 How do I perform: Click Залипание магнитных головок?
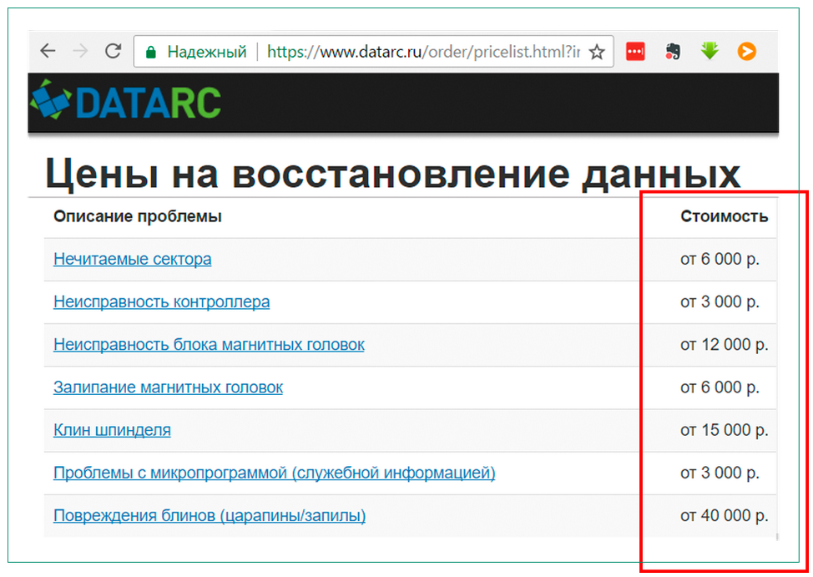[x=169, y=387]
